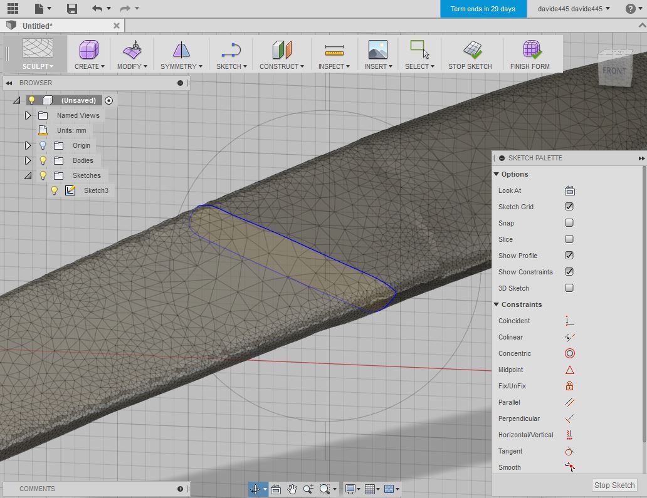Apply the Tangent constraint
Image resolution: width=647 pixels, height=498 pixels.
[569, 451]
